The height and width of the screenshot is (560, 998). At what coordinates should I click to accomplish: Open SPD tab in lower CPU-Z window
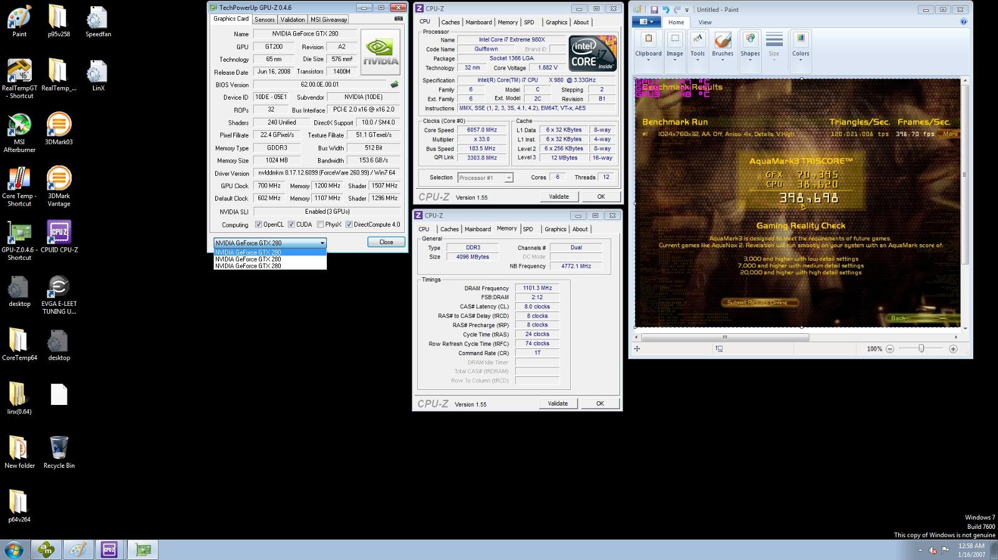pos(528,229)
